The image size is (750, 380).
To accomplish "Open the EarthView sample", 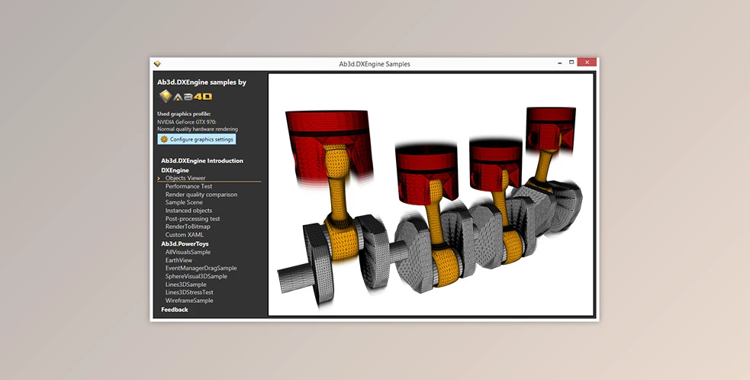I will (179, 260).
